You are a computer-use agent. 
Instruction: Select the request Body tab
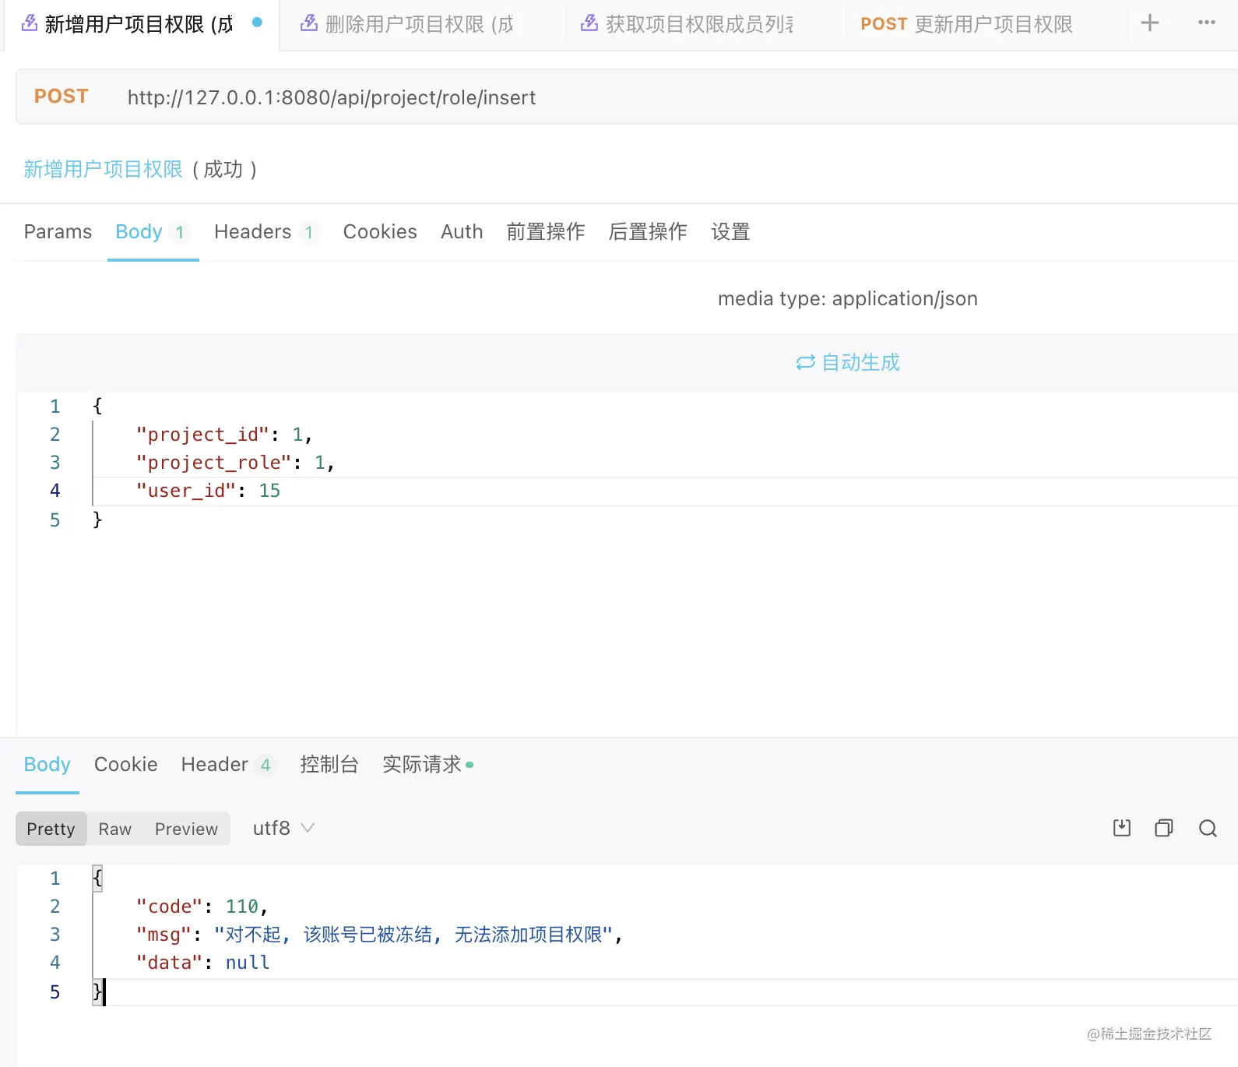click(x=153, y=232)
